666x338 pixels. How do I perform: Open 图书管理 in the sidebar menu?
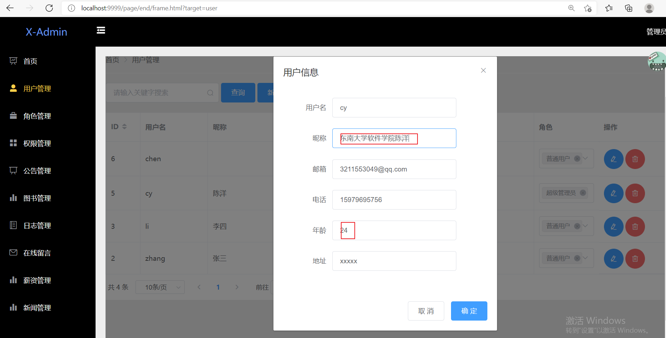pos(37,198)
